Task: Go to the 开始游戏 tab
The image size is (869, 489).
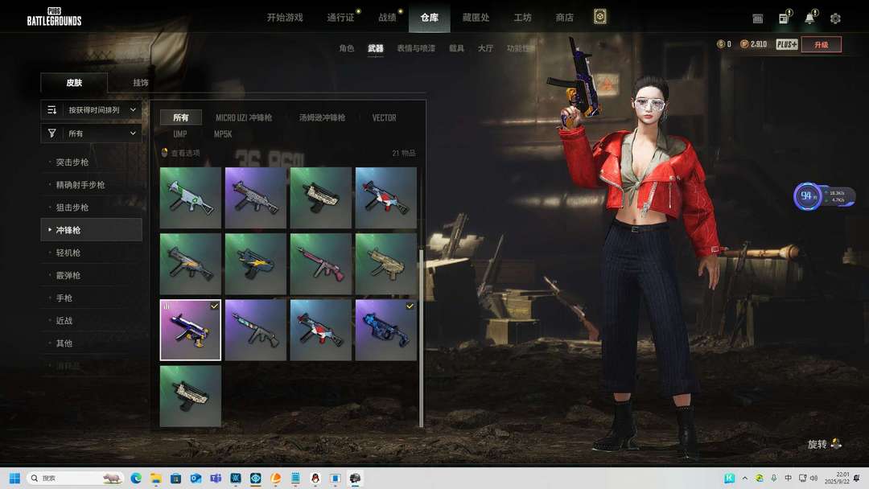Action: click(285, 18)
